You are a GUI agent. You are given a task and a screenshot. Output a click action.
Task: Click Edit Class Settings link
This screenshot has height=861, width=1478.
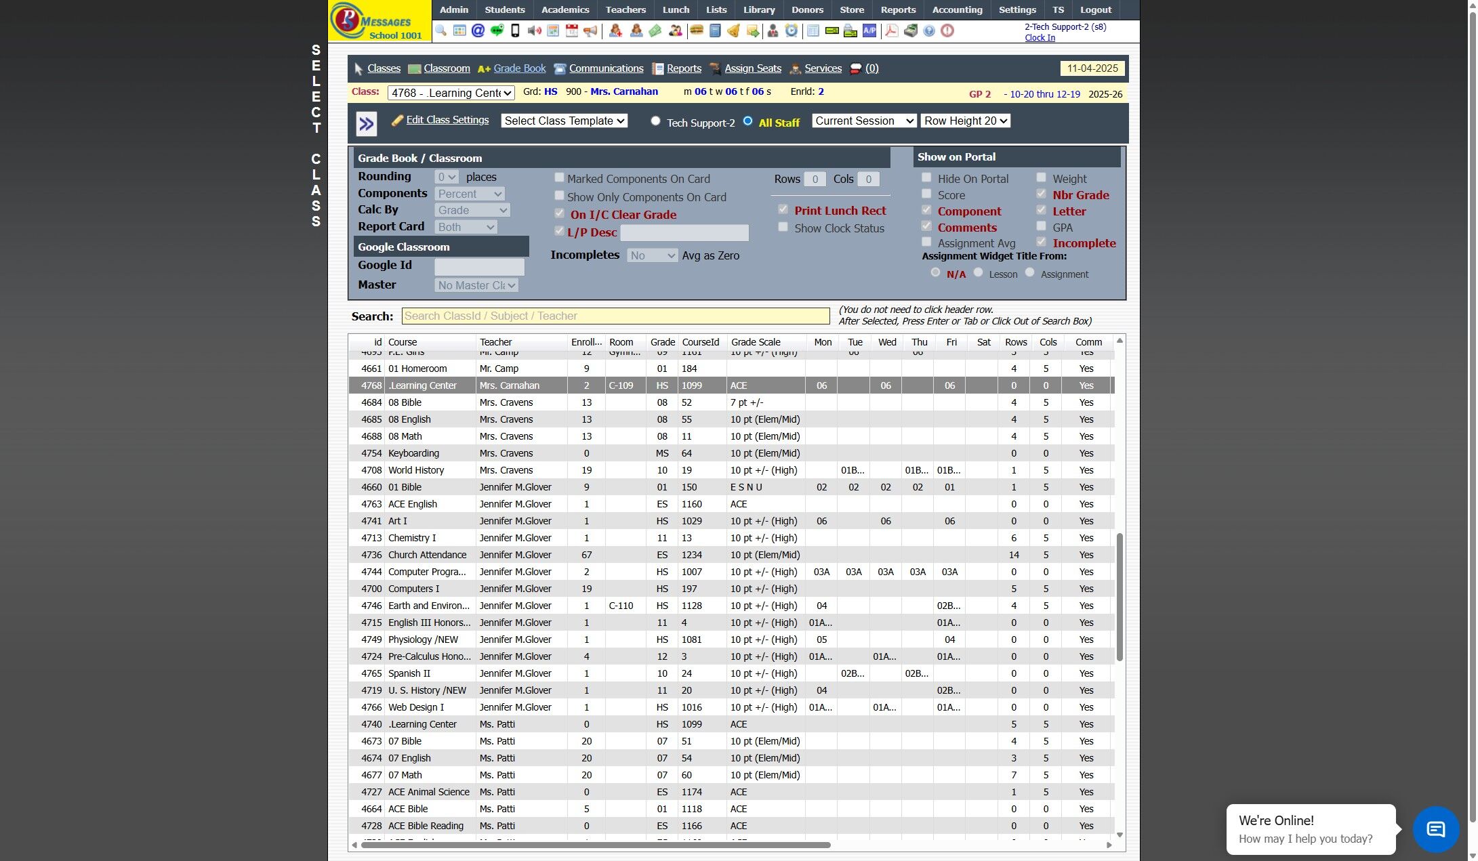(447, 120)
